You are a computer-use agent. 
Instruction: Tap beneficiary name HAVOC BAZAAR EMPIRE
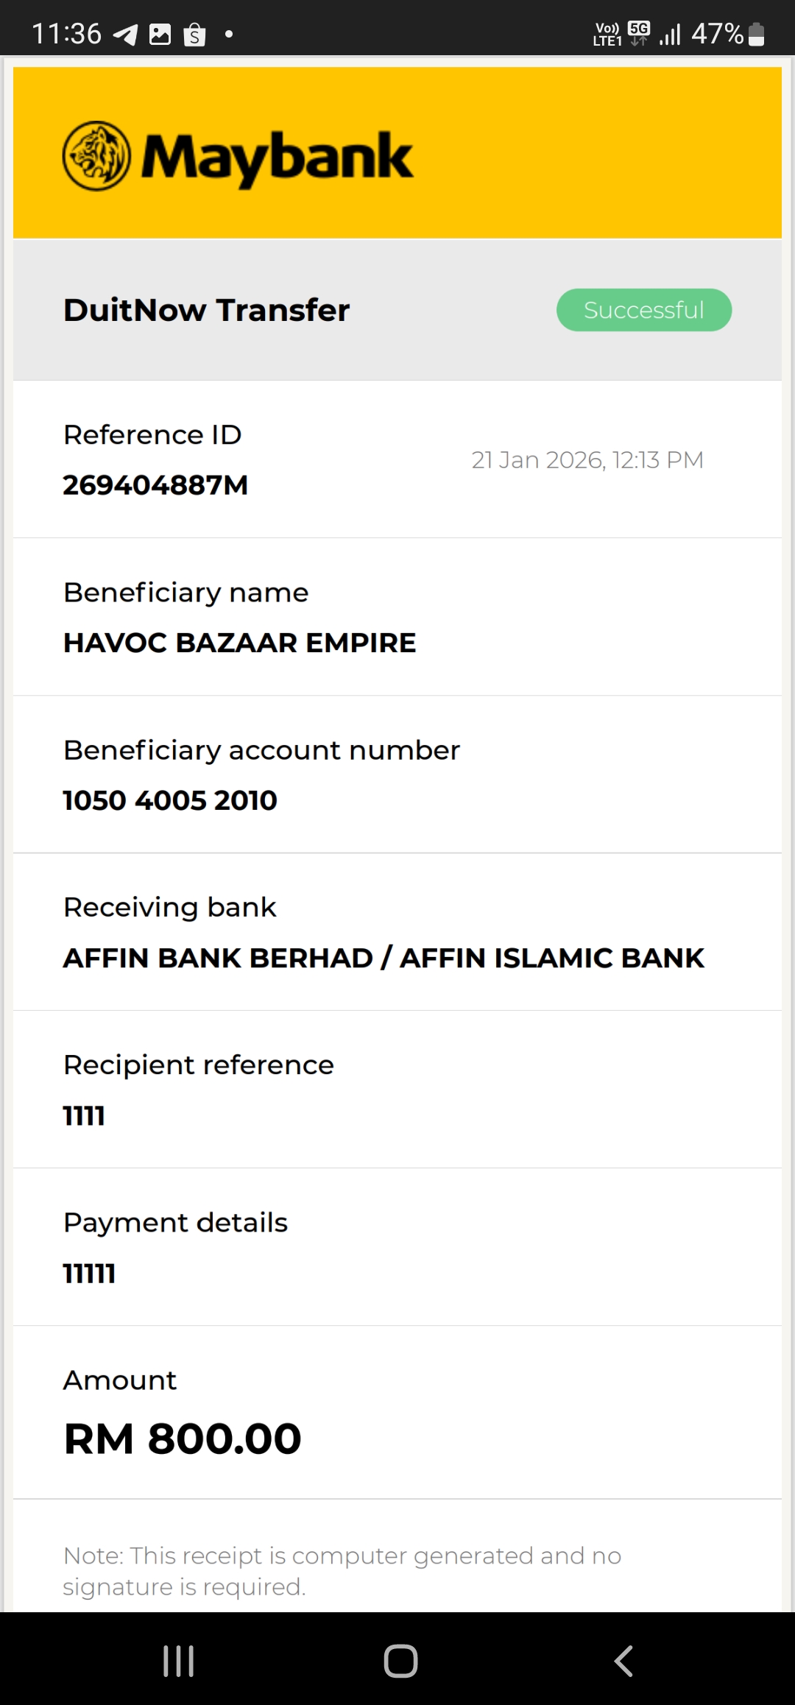tap(239, 643)
